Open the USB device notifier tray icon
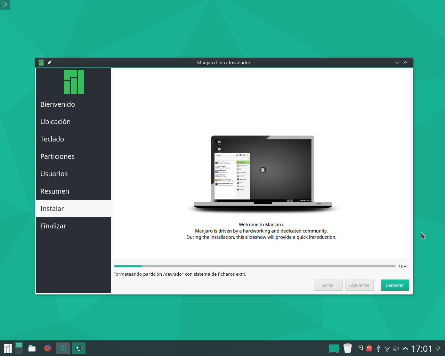Viewport: 445px width, 356px height. click(x=378, y=348)
